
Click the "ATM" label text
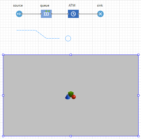[x=72, y=5]
